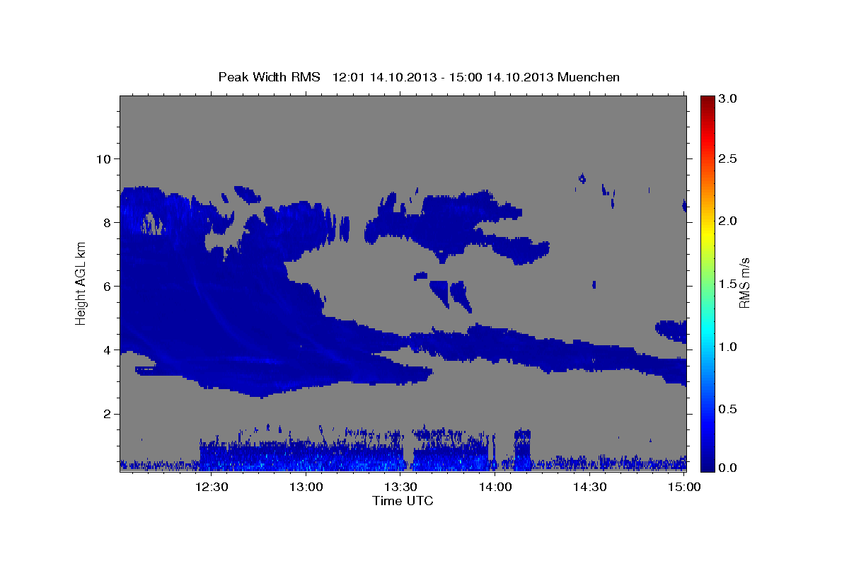This screenshot has height=566, width=849.
Task: Click the plot title 'Peak Width RMS'
Action: point(269,76)
